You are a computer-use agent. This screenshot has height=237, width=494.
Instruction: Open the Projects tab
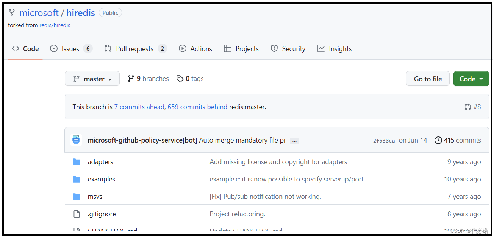coord(241,48)
